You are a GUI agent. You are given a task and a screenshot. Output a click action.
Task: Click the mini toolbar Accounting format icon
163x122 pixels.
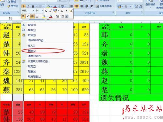pyautogui.click(x=55, y=11)
